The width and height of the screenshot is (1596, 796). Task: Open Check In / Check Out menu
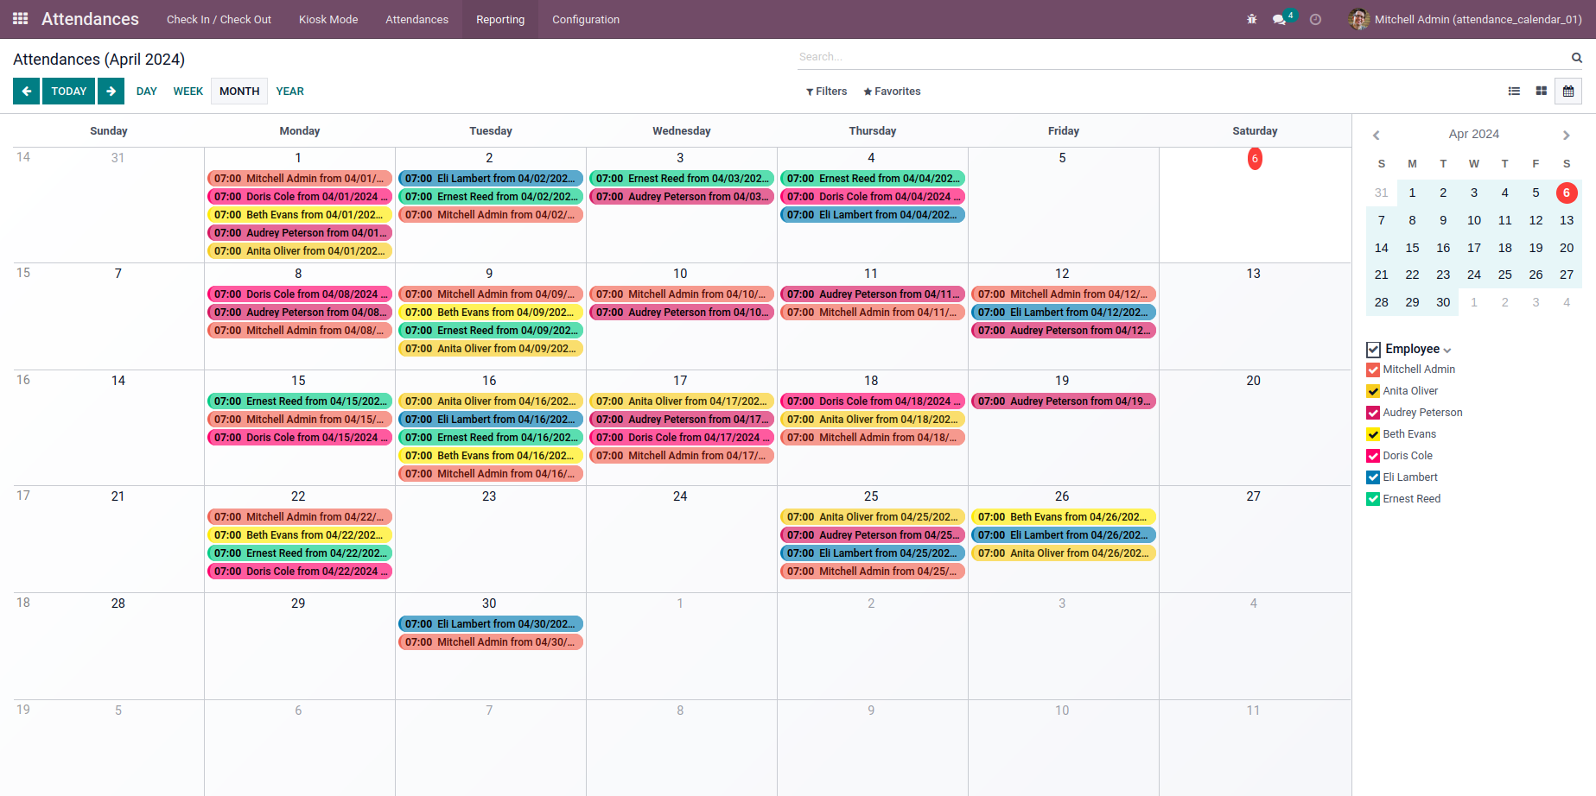tap(219, 19)
